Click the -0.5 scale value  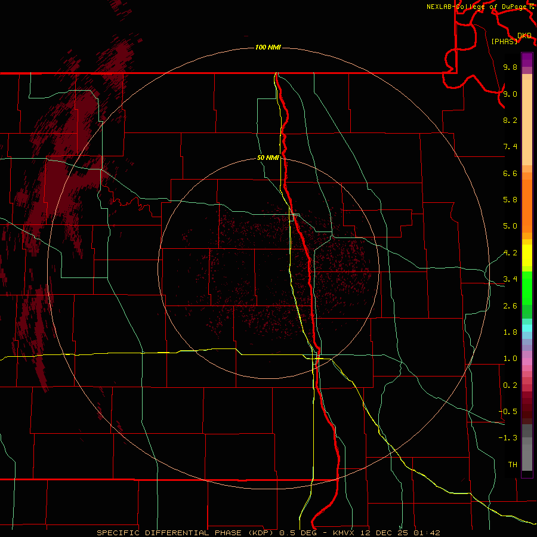(x=508, y=412)
